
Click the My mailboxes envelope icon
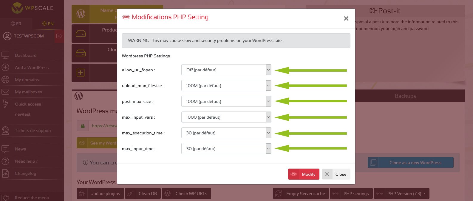[5, 92]
